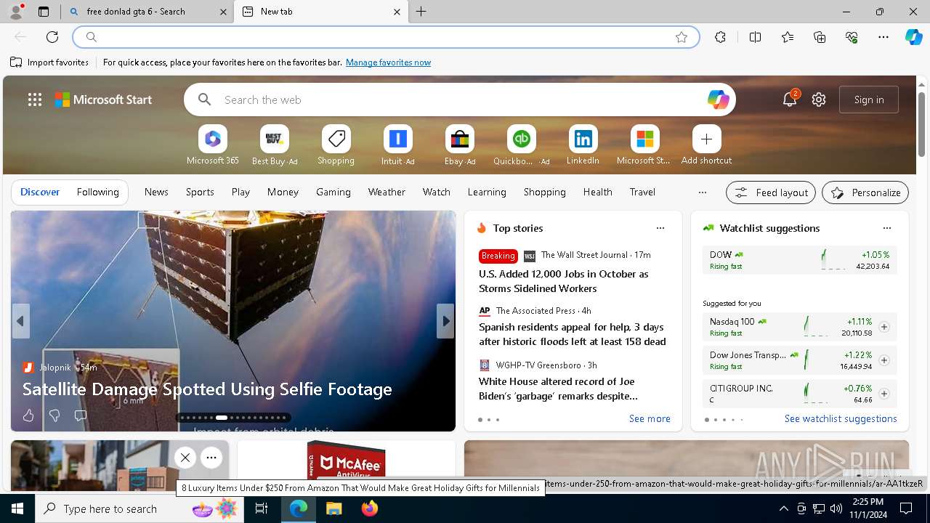
Task: Open See more top stories
Action: pyautogui.click(x=650, y=418)
